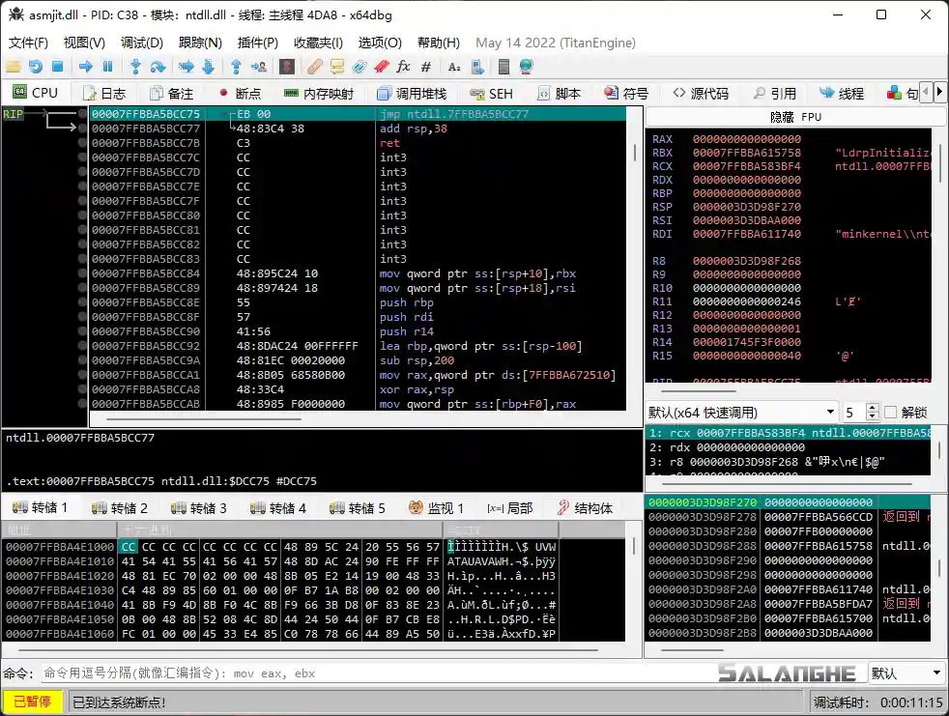Open the file-open folder icon
The height and width of the screenshot is (716, 949).
tap(14, 68)
